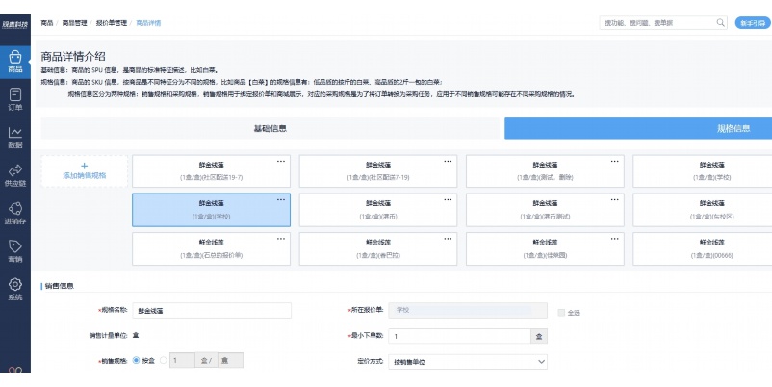Open more options on 港币测试 card
This screenshot has height=387, width=772.
(614, 199)
